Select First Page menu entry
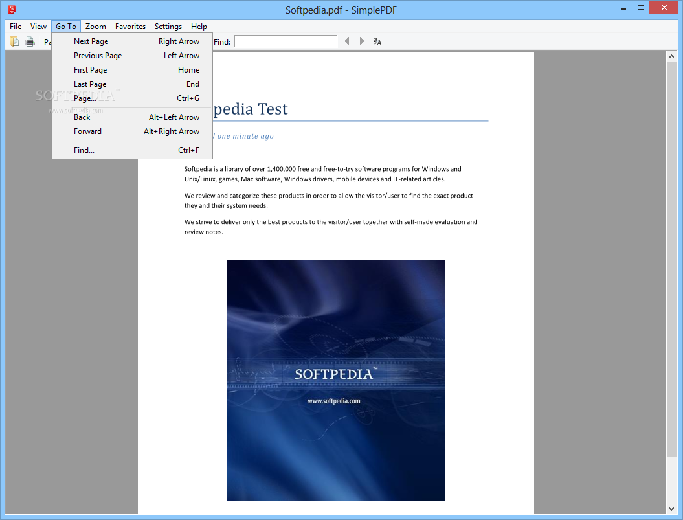 coord(132,70)
